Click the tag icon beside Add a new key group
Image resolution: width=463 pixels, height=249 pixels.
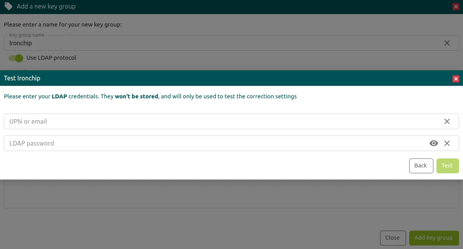[x=8, y=6]
